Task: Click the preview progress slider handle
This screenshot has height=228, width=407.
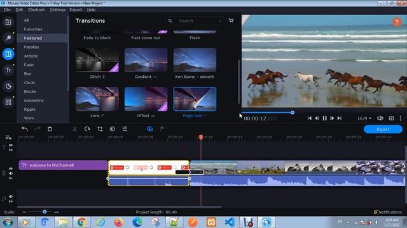Action: pos(293,113)
